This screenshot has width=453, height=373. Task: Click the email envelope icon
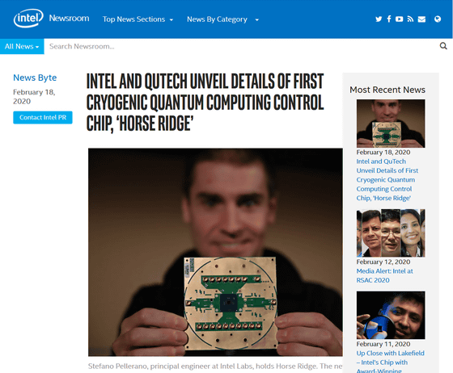pyautogui.click(x=421, y=19)
